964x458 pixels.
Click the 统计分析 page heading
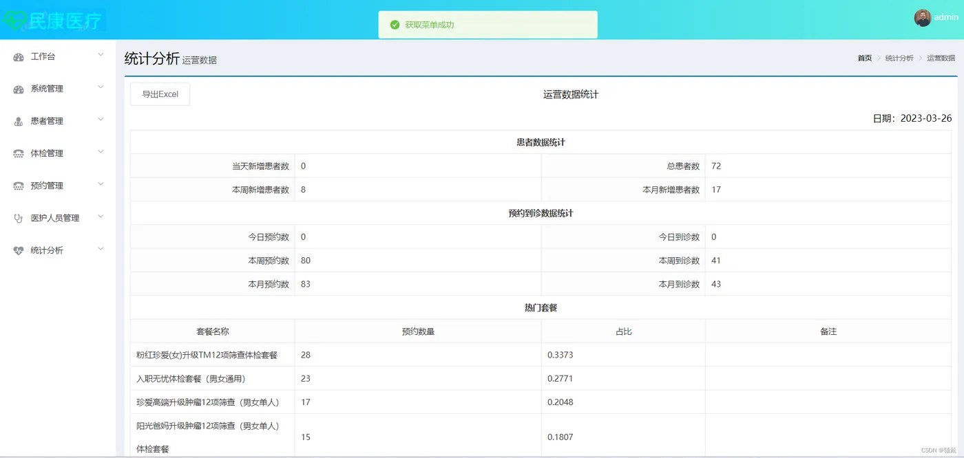[151, 58]
